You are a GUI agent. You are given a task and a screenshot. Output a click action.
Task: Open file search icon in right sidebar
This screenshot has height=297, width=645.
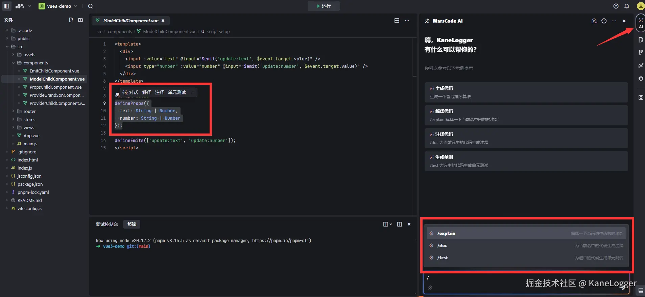641,40
